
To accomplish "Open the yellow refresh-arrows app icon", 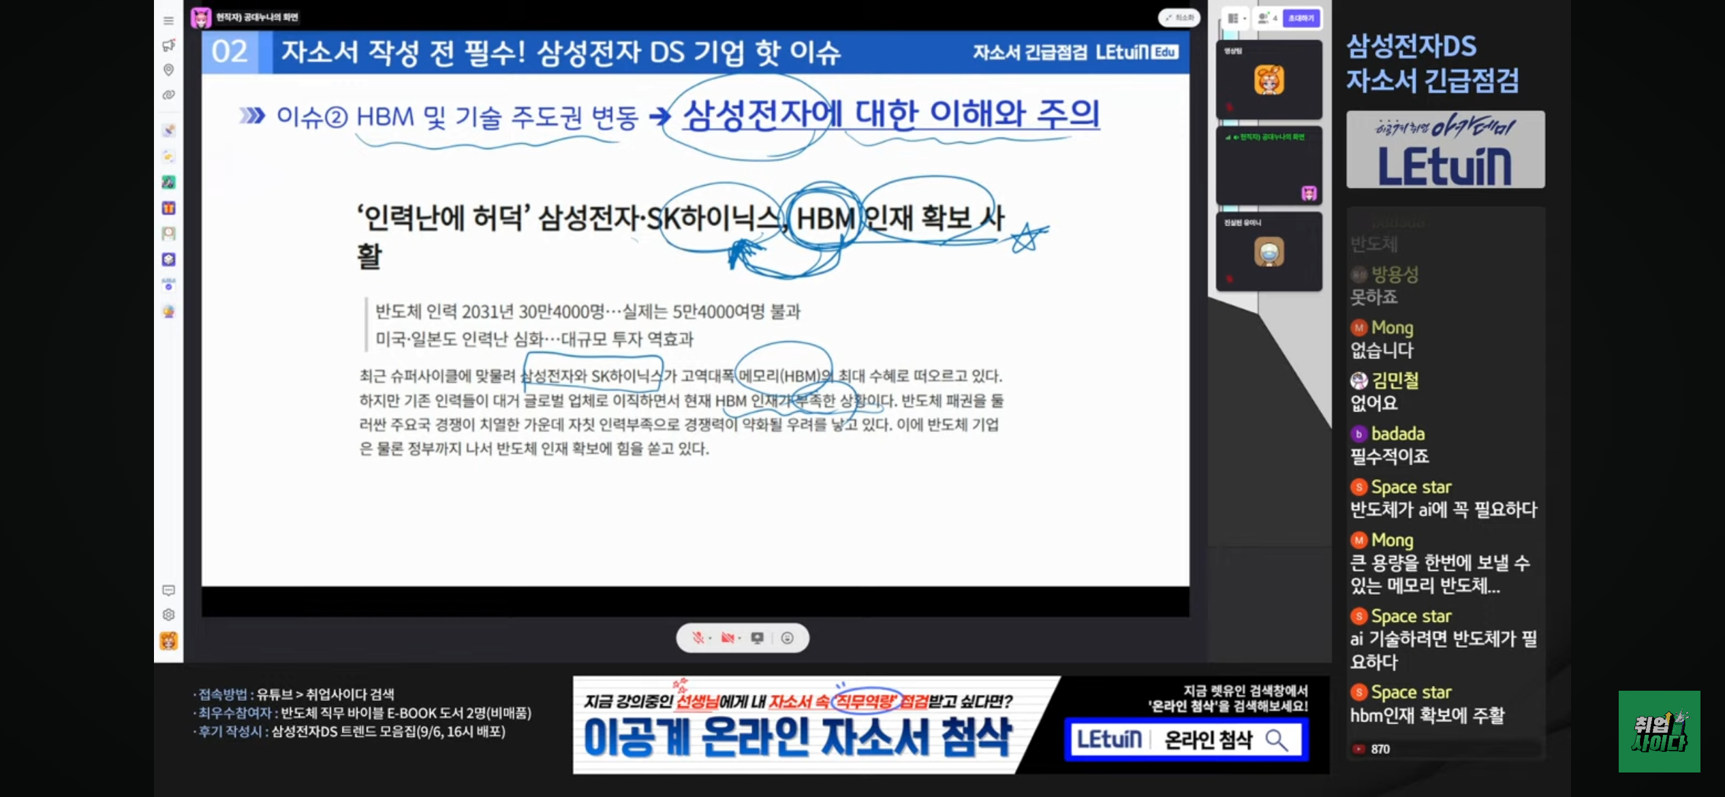I will 168,157.
